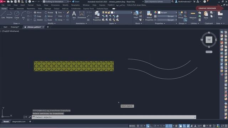Click the Plot printer icon

[30, 1]
